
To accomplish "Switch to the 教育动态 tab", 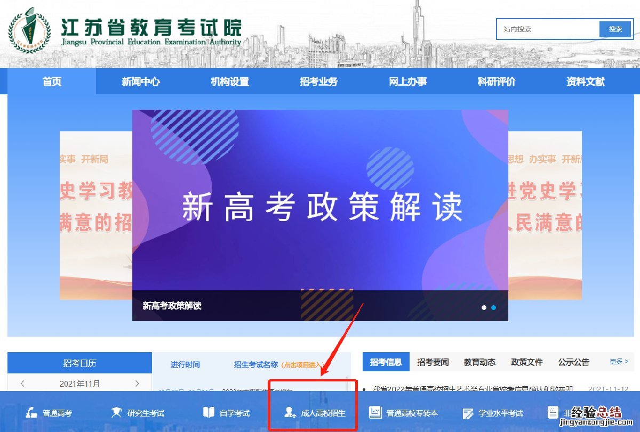I will click(x=479, y=362).
